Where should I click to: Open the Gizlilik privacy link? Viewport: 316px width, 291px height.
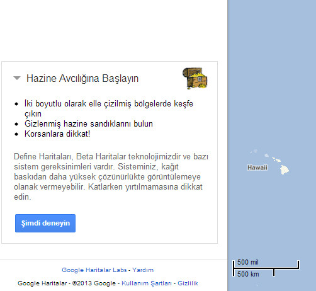188,283
